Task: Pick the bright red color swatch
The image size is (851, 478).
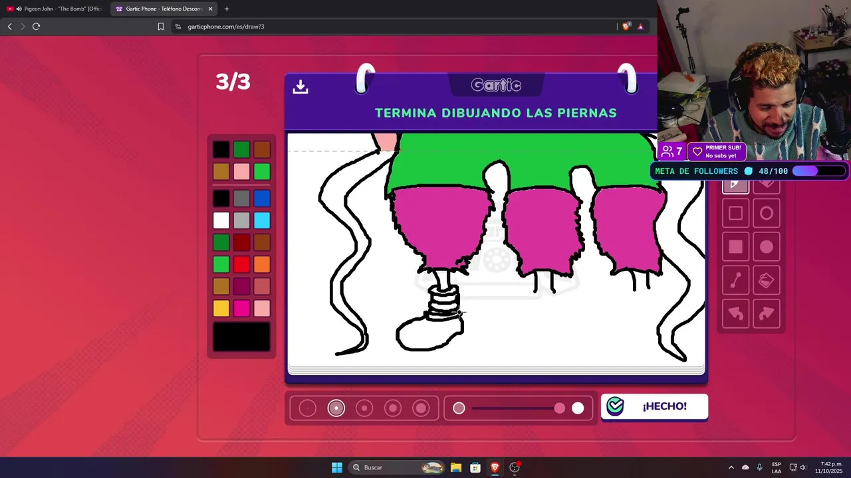Action: [x=241, y=264]
